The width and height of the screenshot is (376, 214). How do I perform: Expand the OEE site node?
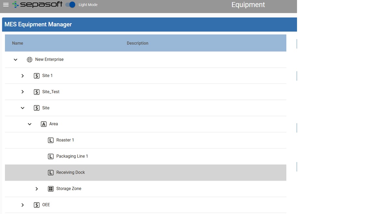click(x=23, y=205)
